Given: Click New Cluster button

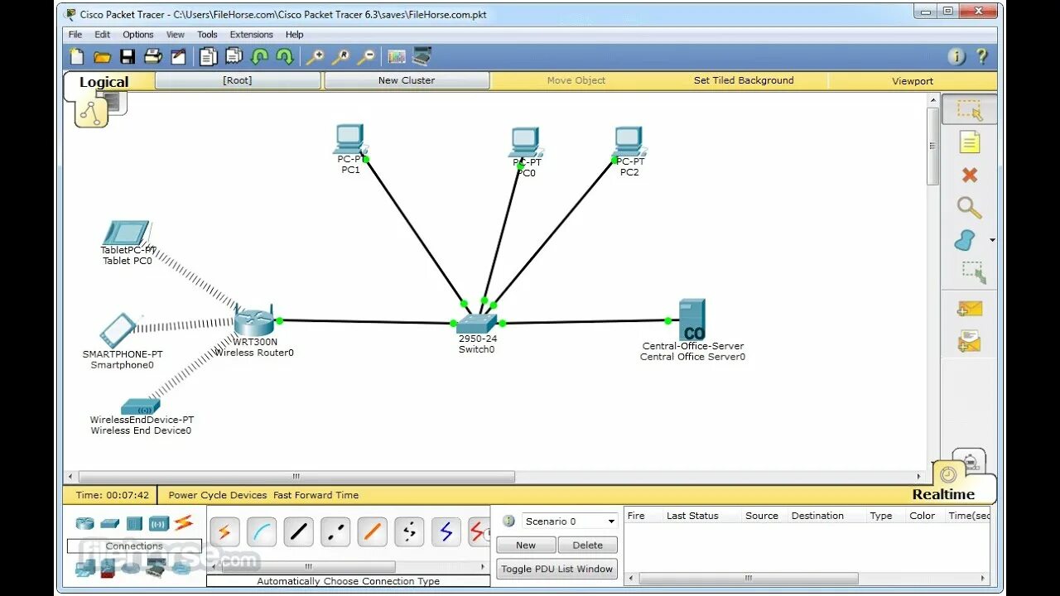Looking at the screenshot, I should coord(407,80).
